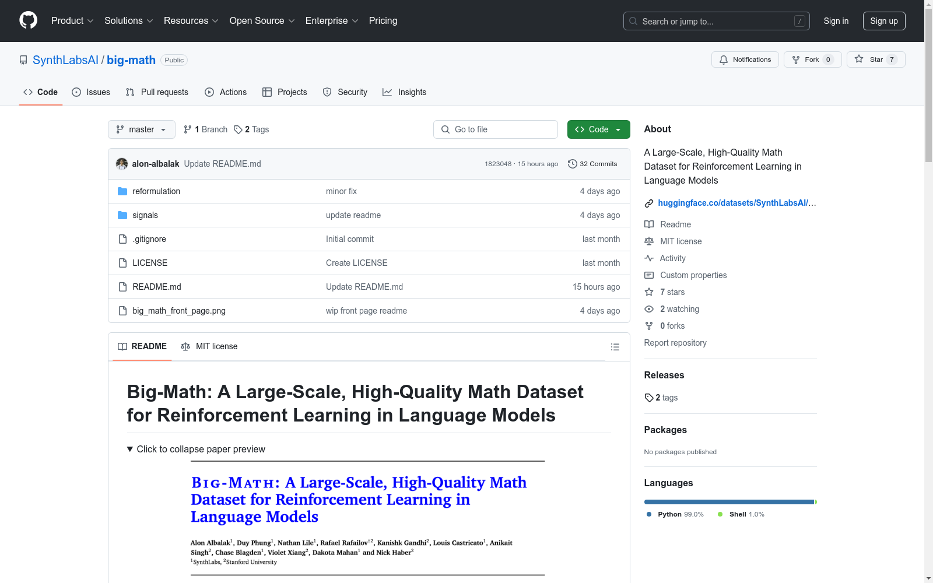Open the SynthLabsAI organization link

tap(65, 60)
